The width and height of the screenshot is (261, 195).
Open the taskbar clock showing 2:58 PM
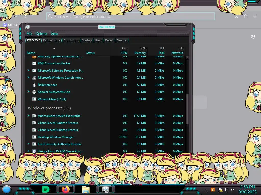click(247, 189)
